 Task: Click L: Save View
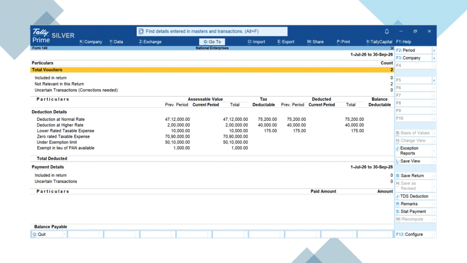(413, 161)
